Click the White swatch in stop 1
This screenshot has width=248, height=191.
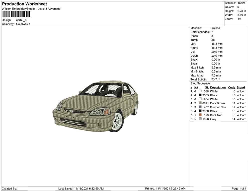200,91
